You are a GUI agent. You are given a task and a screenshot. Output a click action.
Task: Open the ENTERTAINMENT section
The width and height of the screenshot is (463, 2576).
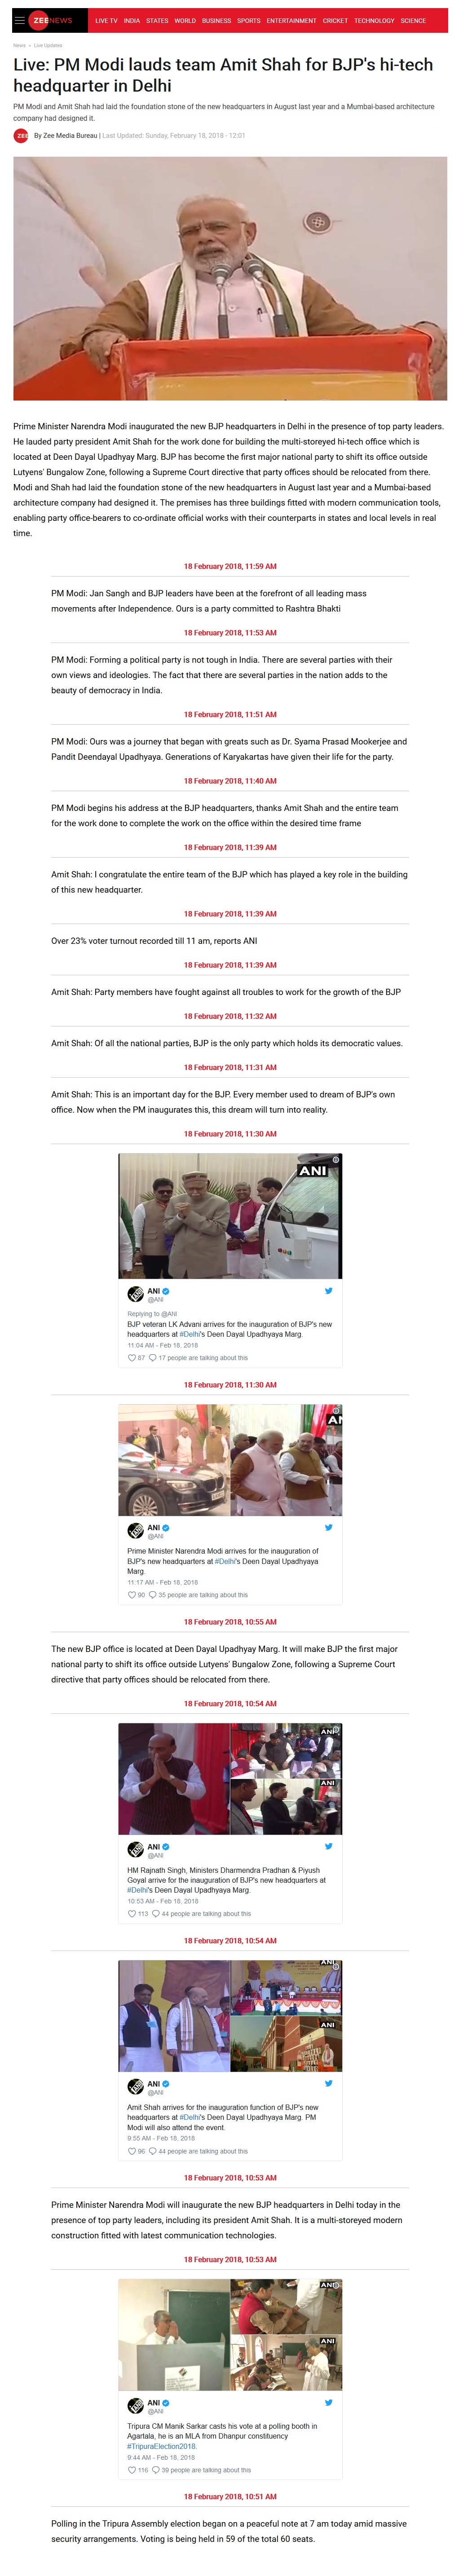coord(291,20)
